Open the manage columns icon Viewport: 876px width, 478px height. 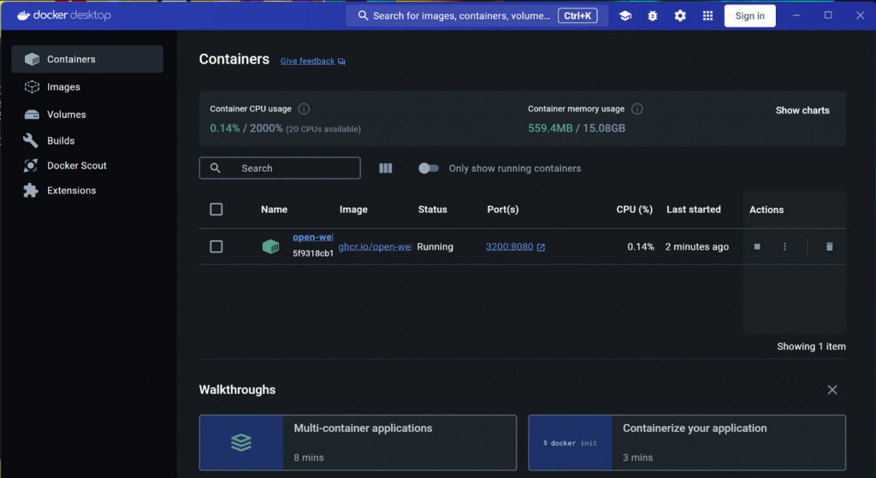coord(386,168)
